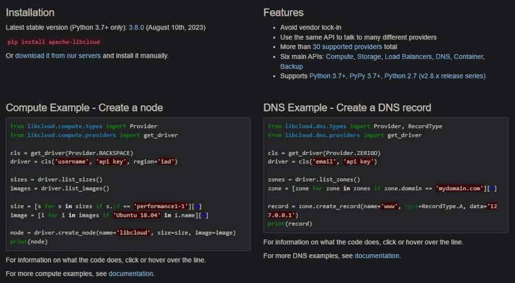Open the 3.8.0 version link

(x=137, y=28)
